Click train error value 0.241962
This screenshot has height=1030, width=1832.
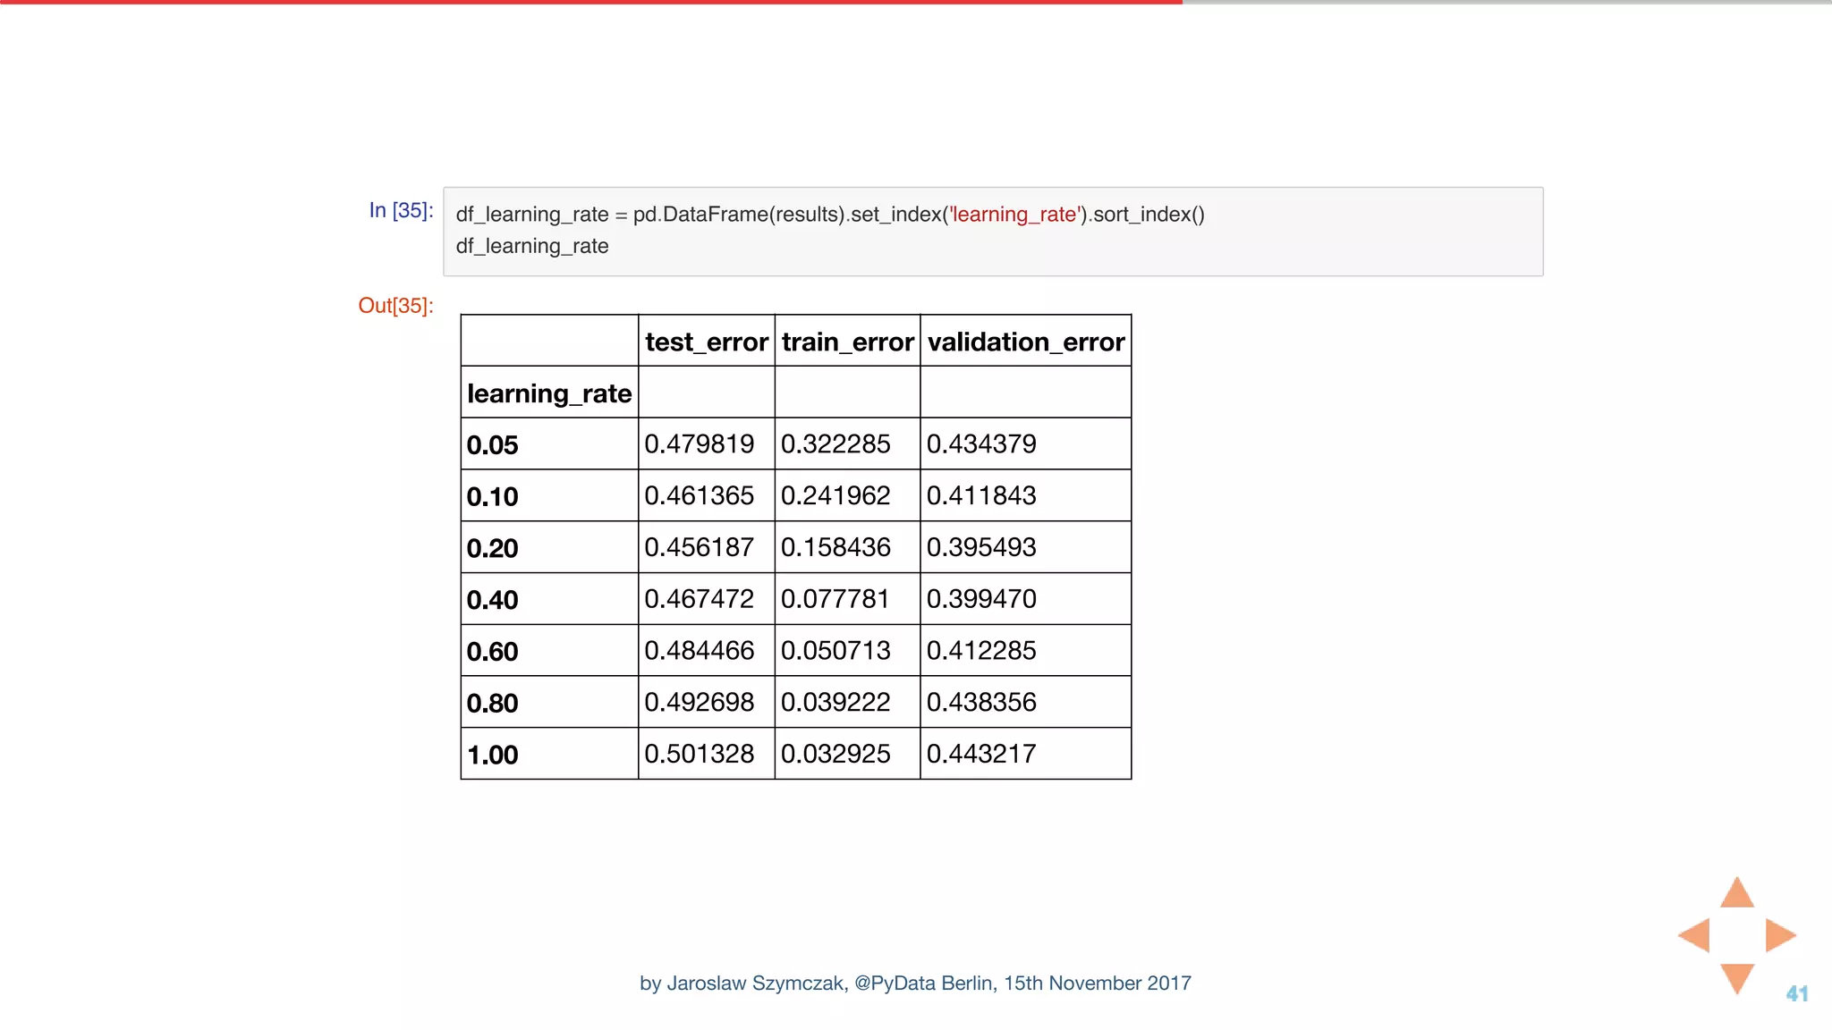(835, 495)
